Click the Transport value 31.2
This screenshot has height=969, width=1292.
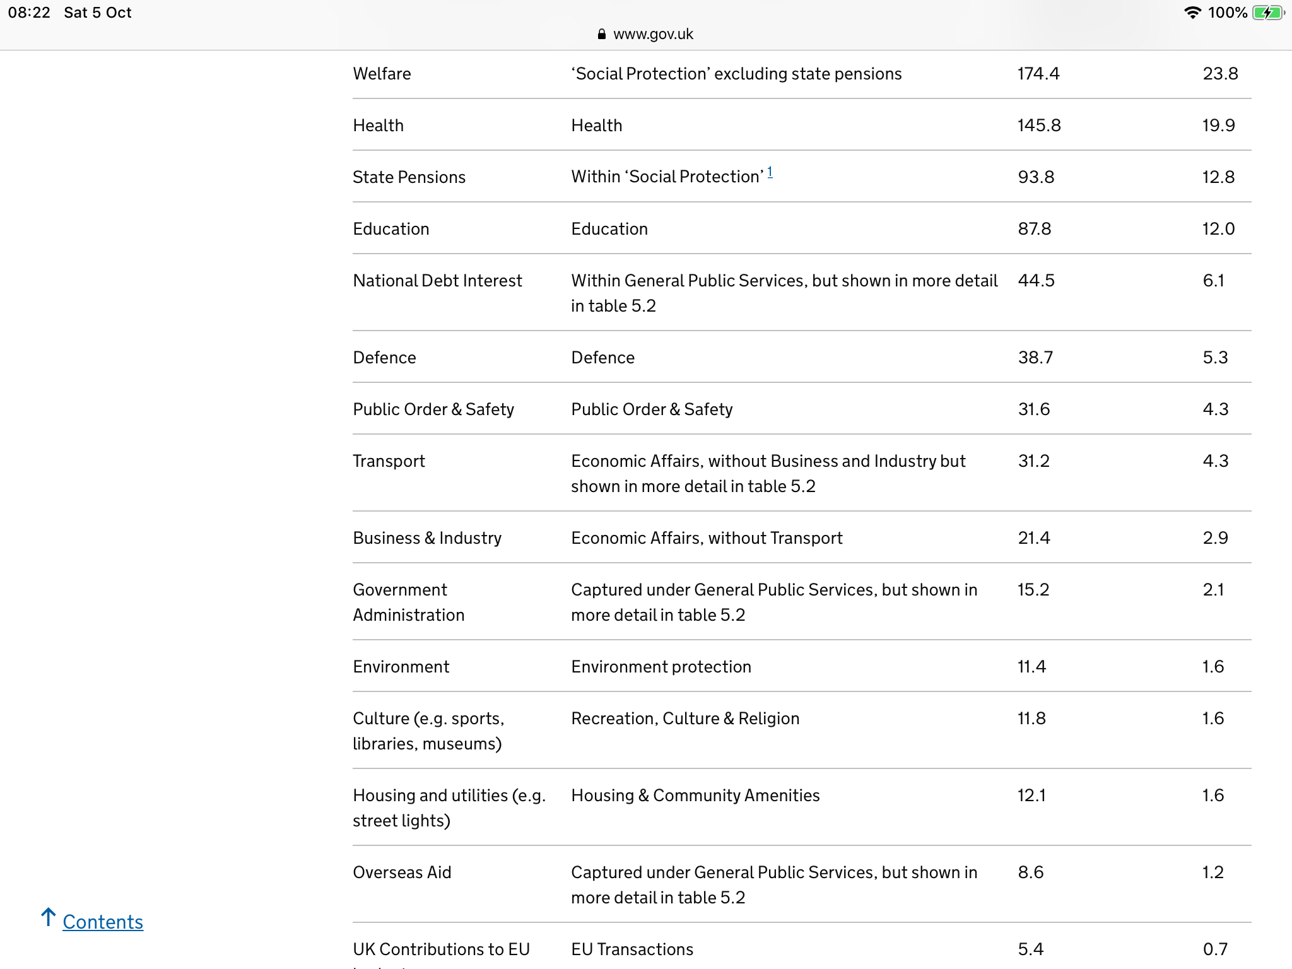1033,461
